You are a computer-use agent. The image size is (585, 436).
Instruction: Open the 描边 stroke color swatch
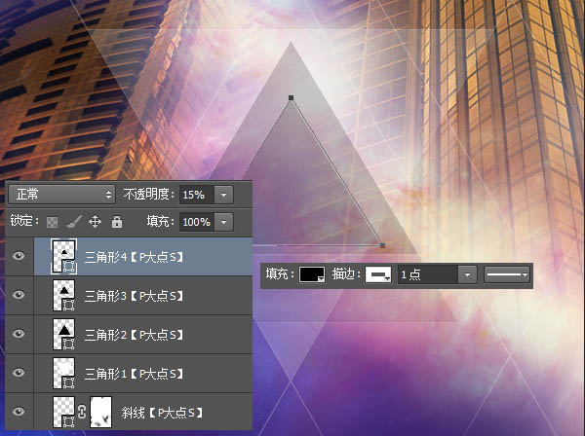pyautogui.click(x=378, y=274)
